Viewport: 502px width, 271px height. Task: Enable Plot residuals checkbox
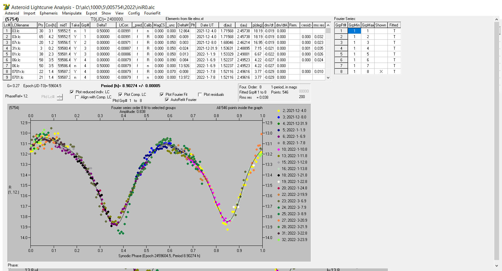click(x=200, y=95)
